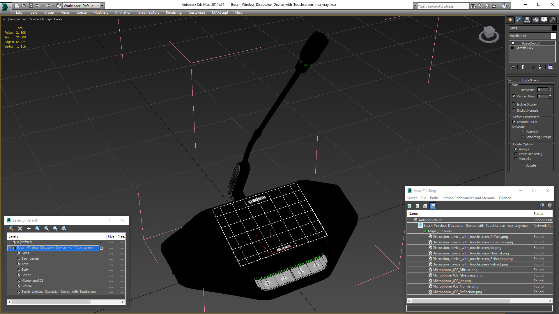Open the Hierarchy command panel tab
Image resolution: width=559 pixels, height=314 pixels.
(x=527, y=20)
